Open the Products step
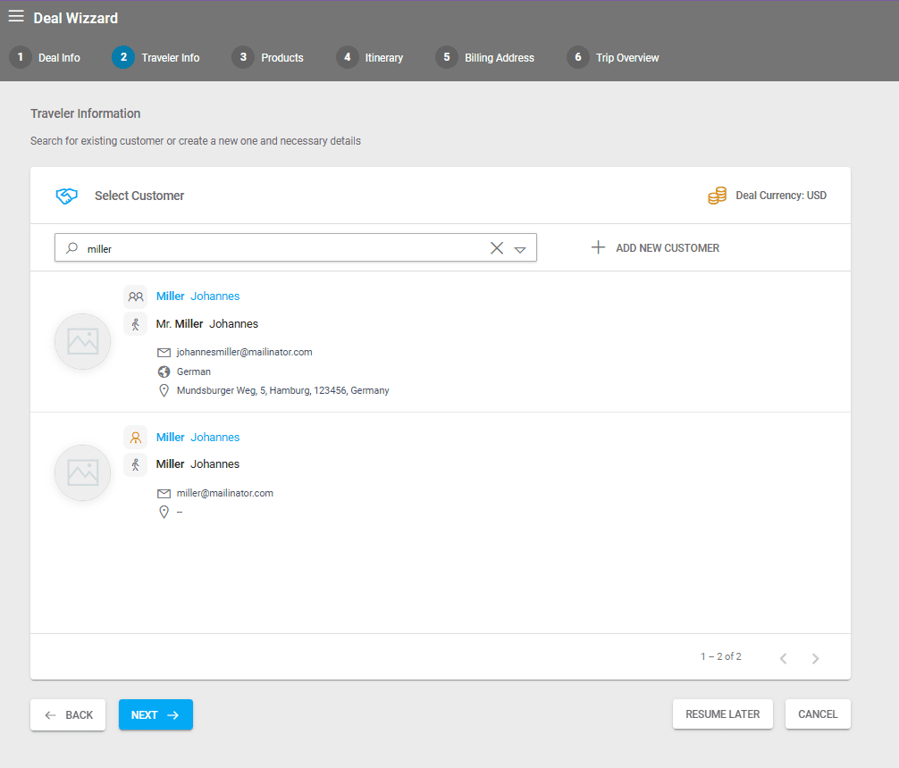This screenshot has width=899, height=768. point(268,57)
